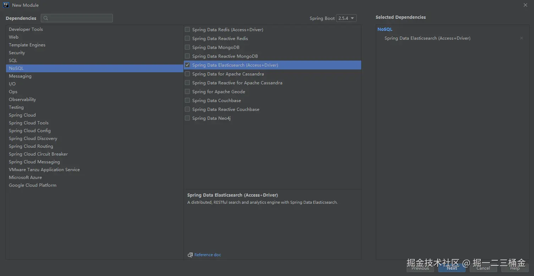Viewport: 534px width, 276px height.
Task: Select the Web category
Action: pyautogui.click(x=94, y=37)
